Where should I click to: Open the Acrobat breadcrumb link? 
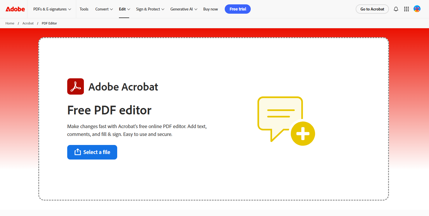click(28, 23)
